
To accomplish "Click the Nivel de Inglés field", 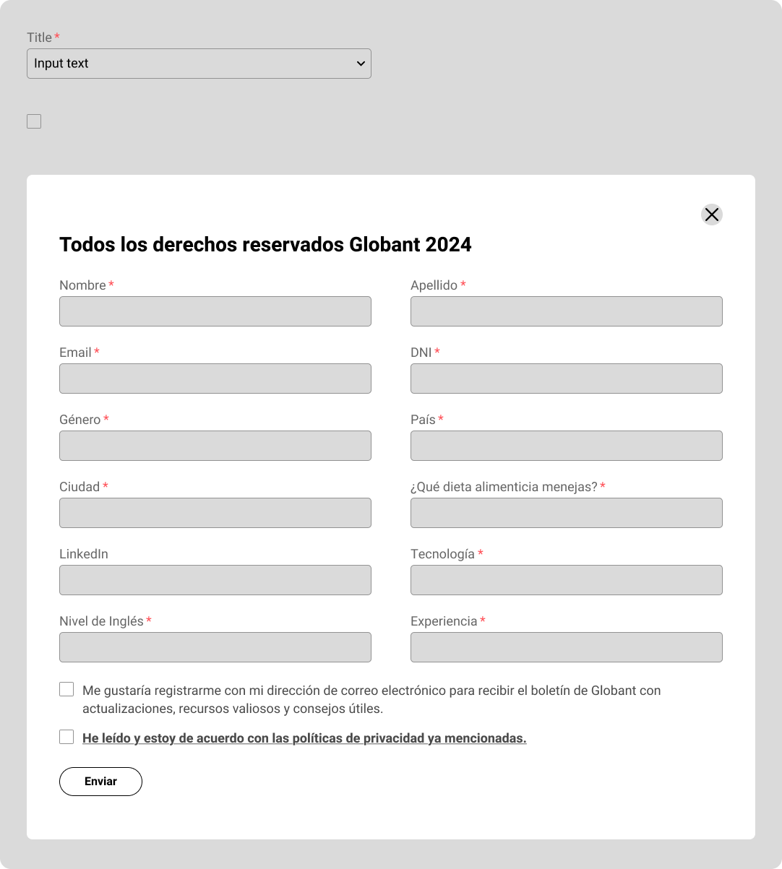I will coord(215,647).
